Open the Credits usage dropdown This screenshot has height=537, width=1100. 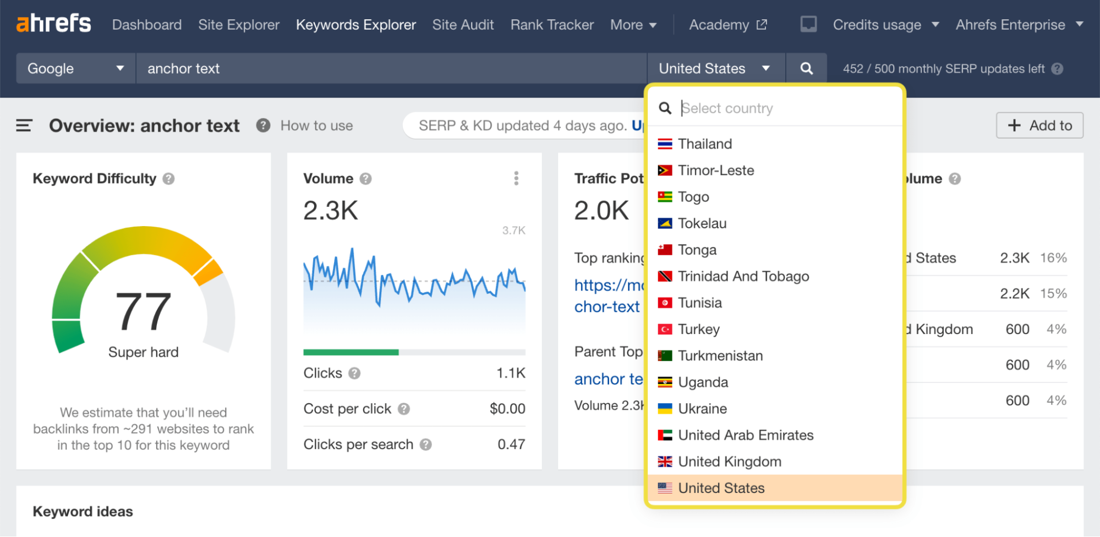[885, 24]
